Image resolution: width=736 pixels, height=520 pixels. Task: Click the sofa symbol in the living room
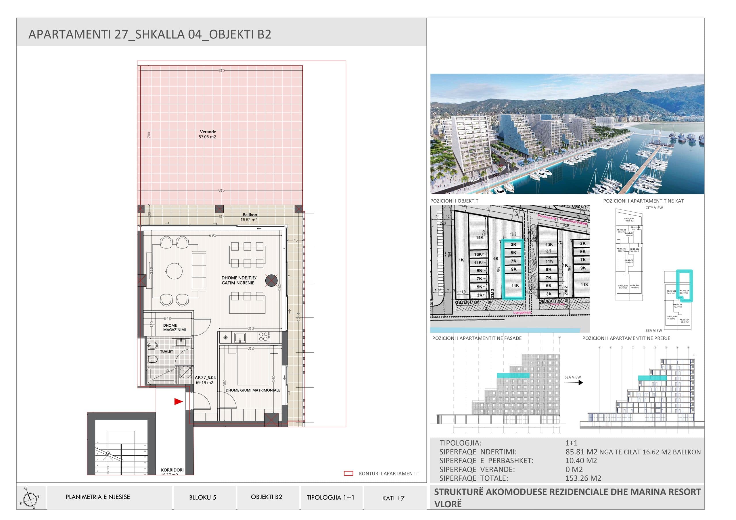pyautogui.click(x=199, y=271)
